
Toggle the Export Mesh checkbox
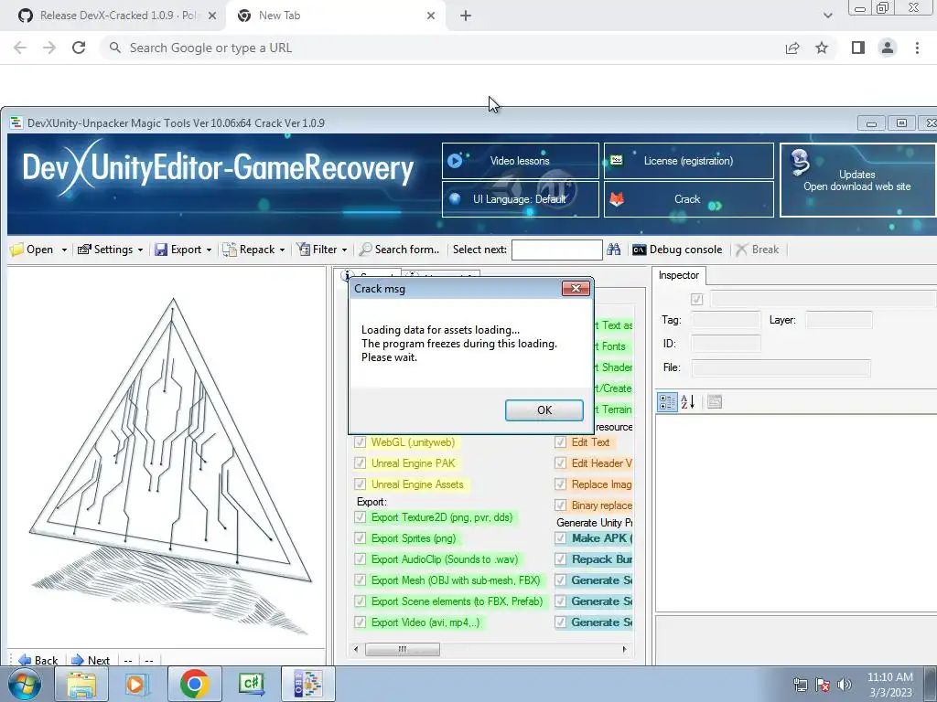(360, 580)
